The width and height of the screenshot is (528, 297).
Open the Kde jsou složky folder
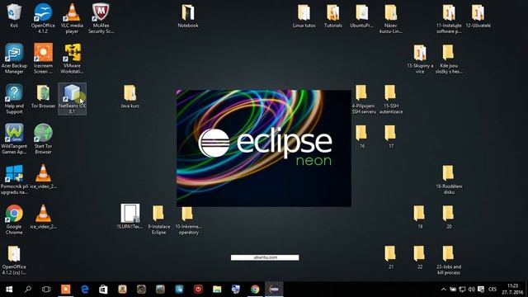tap(449, 59)
